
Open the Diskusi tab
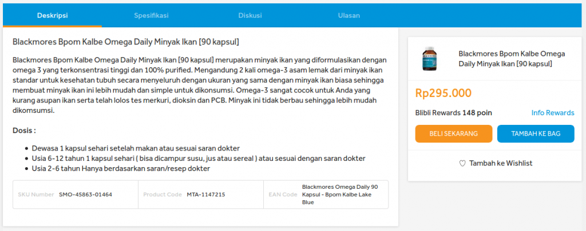click(x=250, y=15)
